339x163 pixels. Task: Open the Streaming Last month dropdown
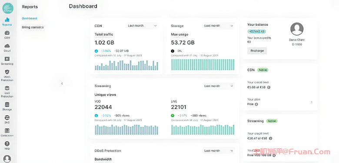pyautogui.click(x=219, y=86)
